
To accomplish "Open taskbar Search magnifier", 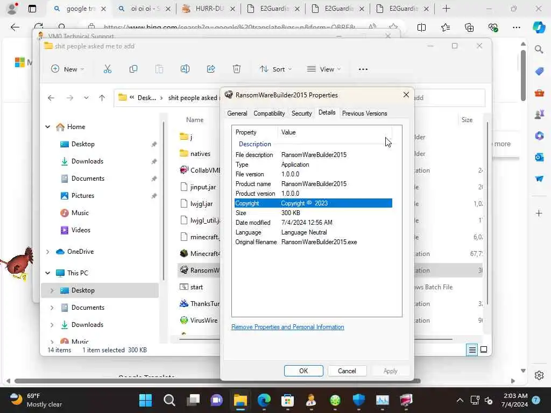I will pos(169,400).
